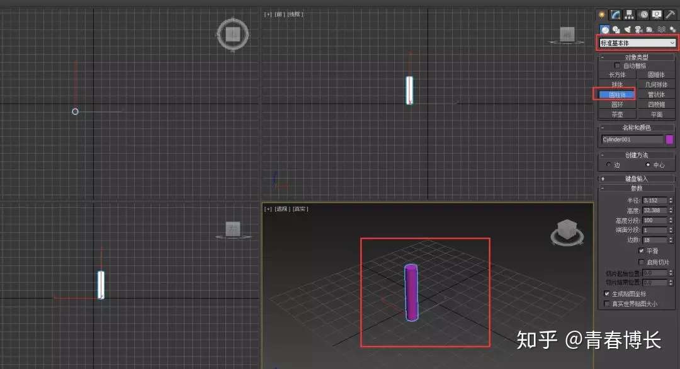
Task: Click the 长方体 box button
Action: [x=617, y=75]
